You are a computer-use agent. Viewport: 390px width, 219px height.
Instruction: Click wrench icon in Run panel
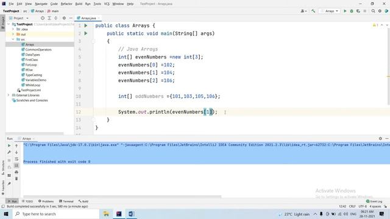9,152
